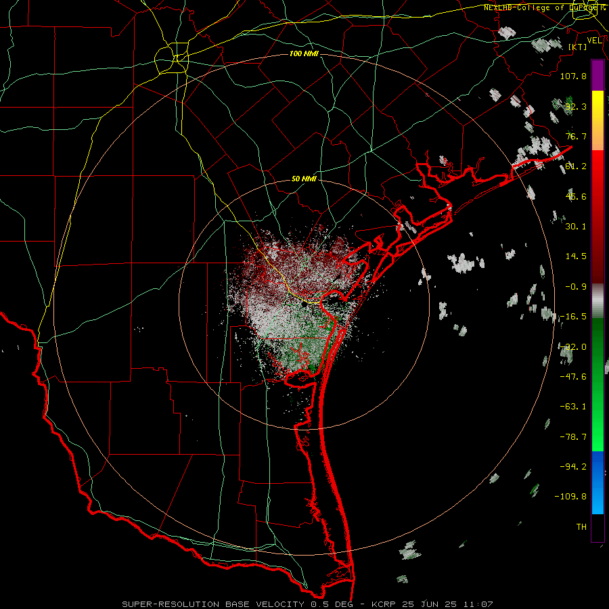This screenshot has width=609, height=609.
Task: Click the 14.5 velocity scale value
Action: [576, 256]
